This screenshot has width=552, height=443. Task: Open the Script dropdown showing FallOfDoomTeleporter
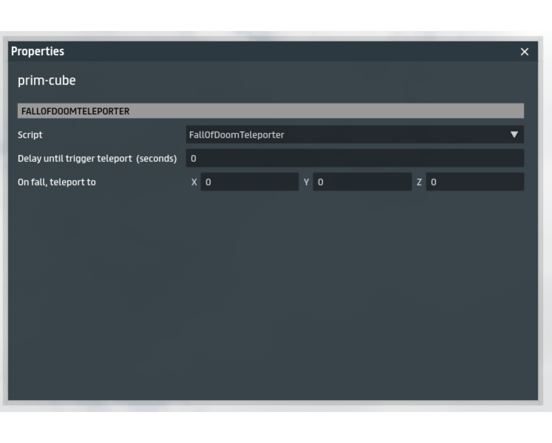345,135
